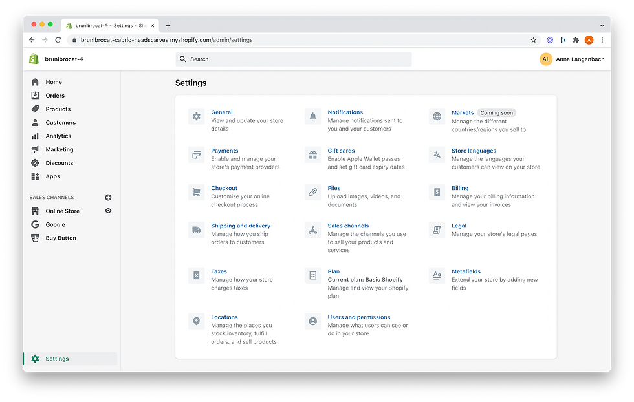Open the Locations settings link

coord(224,317)
